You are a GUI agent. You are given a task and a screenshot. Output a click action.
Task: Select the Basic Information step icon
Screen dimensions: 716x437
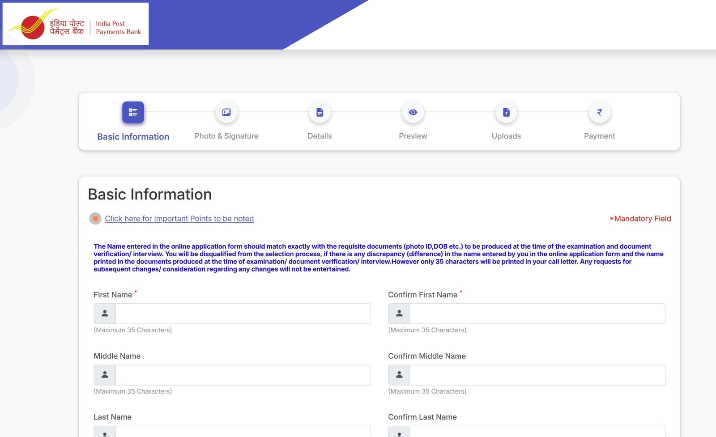tap(133, 112)
